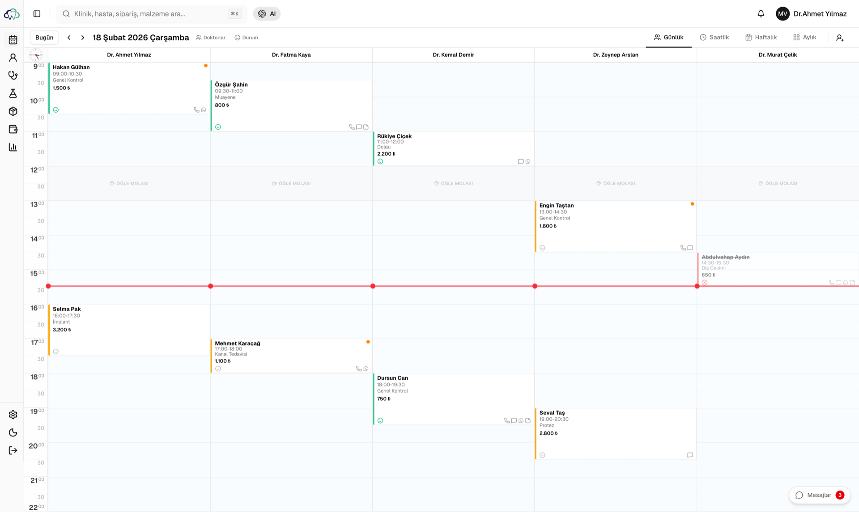Open the bar chart reports section
859x512 pixels.
(x=13, y=147)
